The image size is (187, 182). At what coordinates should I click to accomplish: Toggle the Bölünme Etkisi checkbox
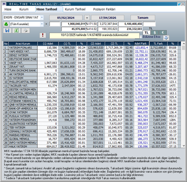point(141,37)
